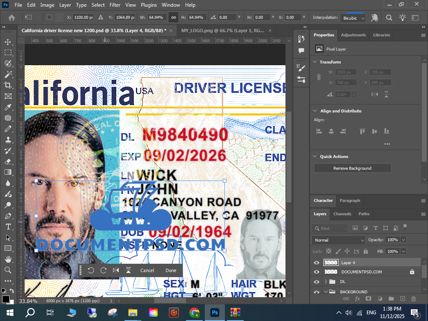Toggle visibility of DOCUMENTPSD.COM layer
428x321 pixels.
[316, 272]
